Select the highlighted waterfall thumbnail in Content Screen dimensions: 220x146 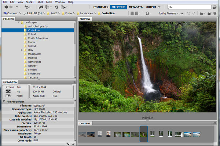144,134
